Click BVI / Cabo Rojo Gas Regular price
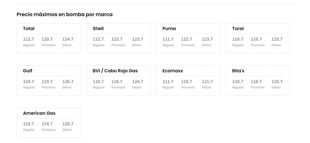 pyautogui.click(x=98, y=81)
